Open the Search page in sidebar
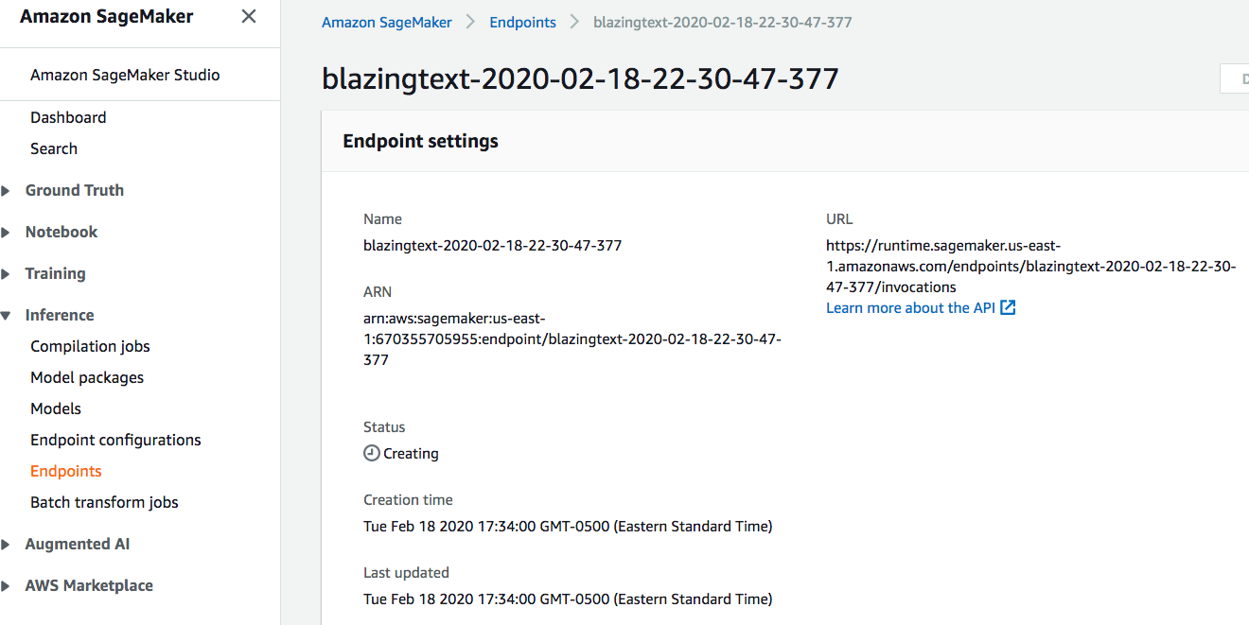This screenshot has height=625, width=1249. pyautogui.click(x=54, y=148)
